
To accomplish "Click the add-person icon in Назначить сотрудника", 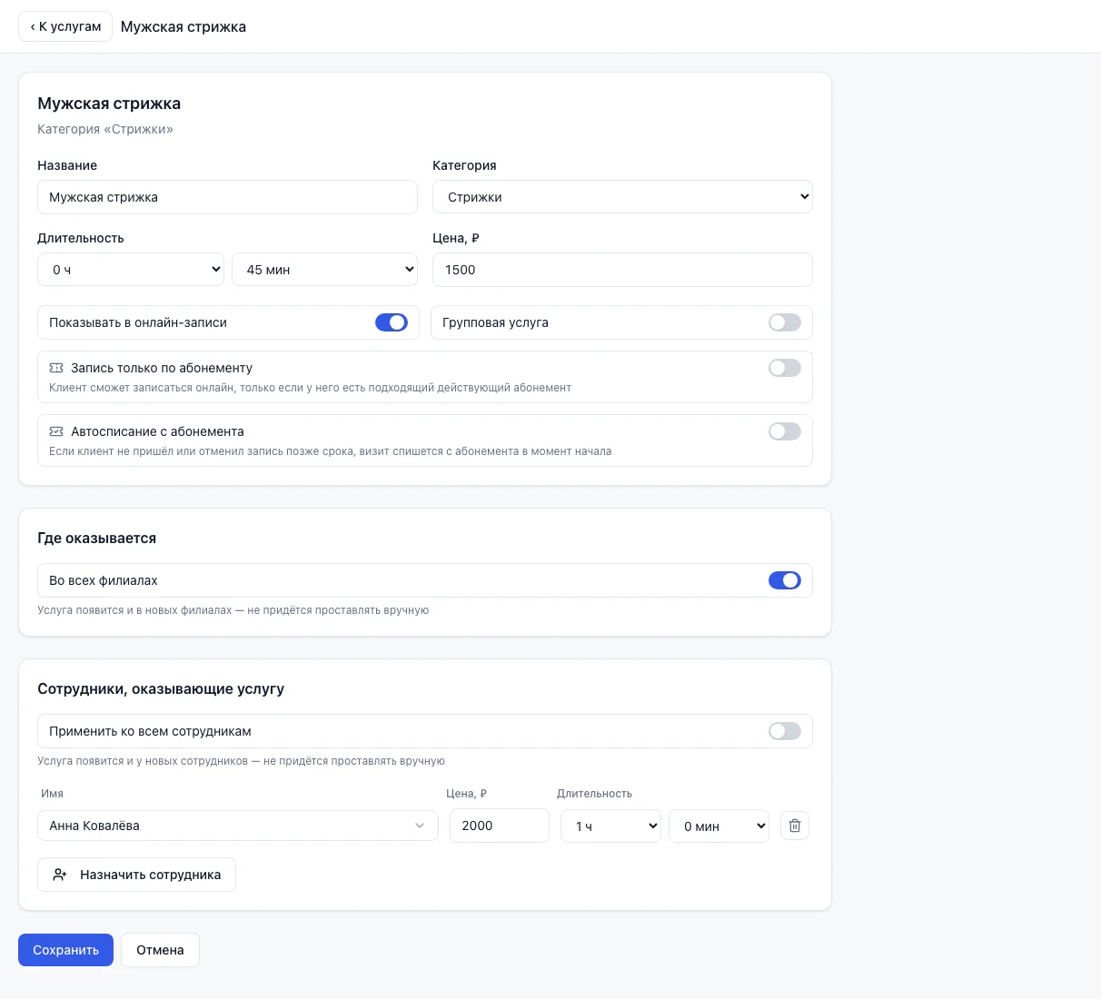I will pyautogui.click(x=60, y=875).
